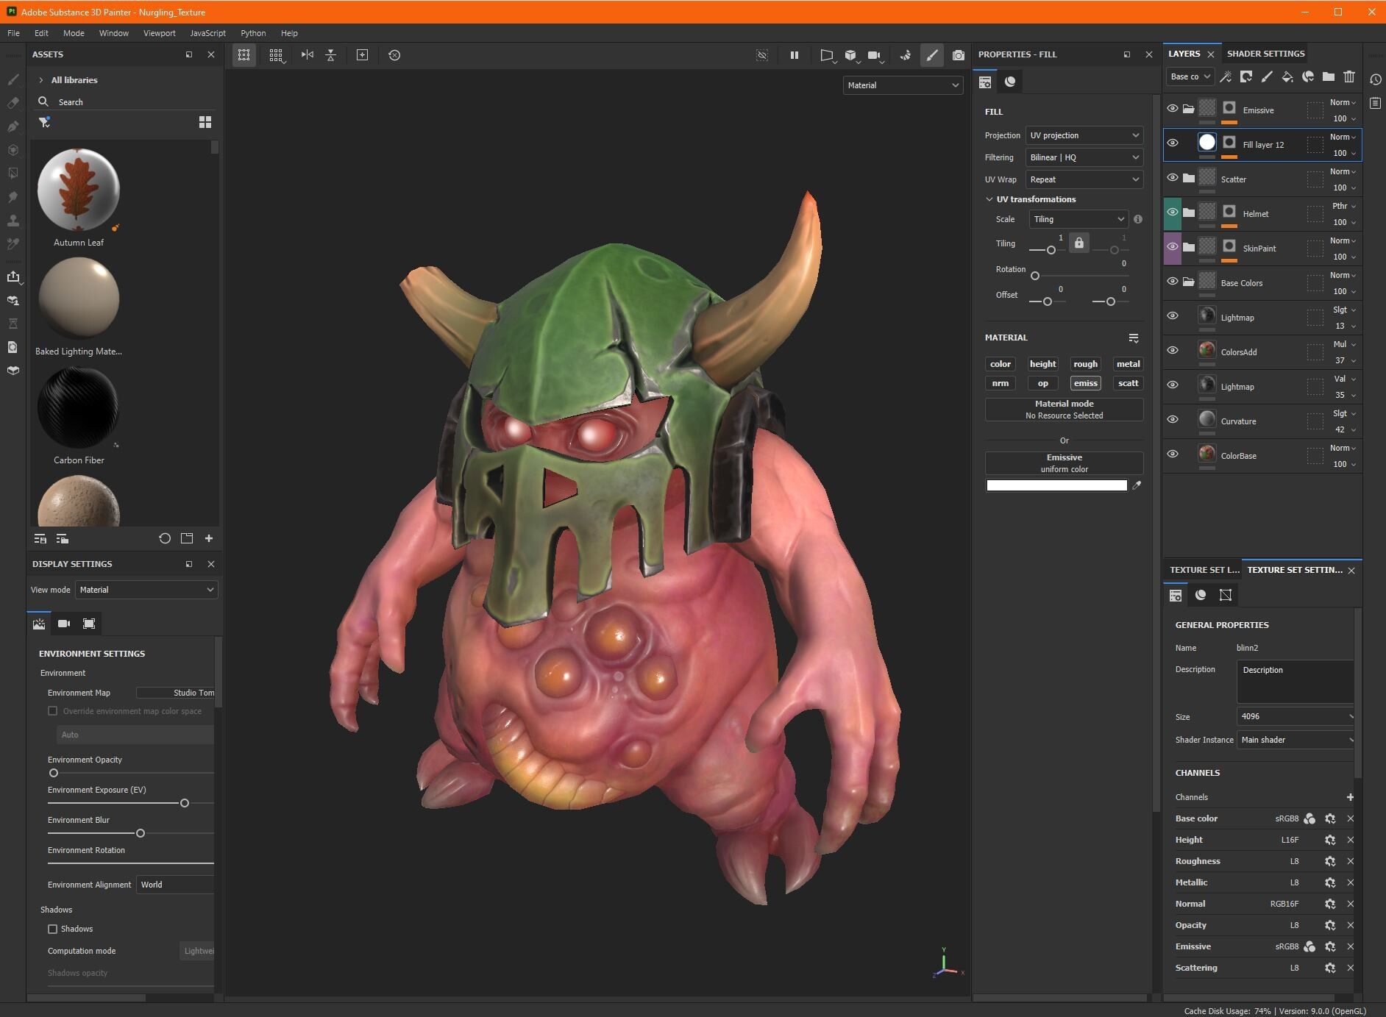
Task: Add effect with magic wand icon
Action: click(x=1226, y=76)
